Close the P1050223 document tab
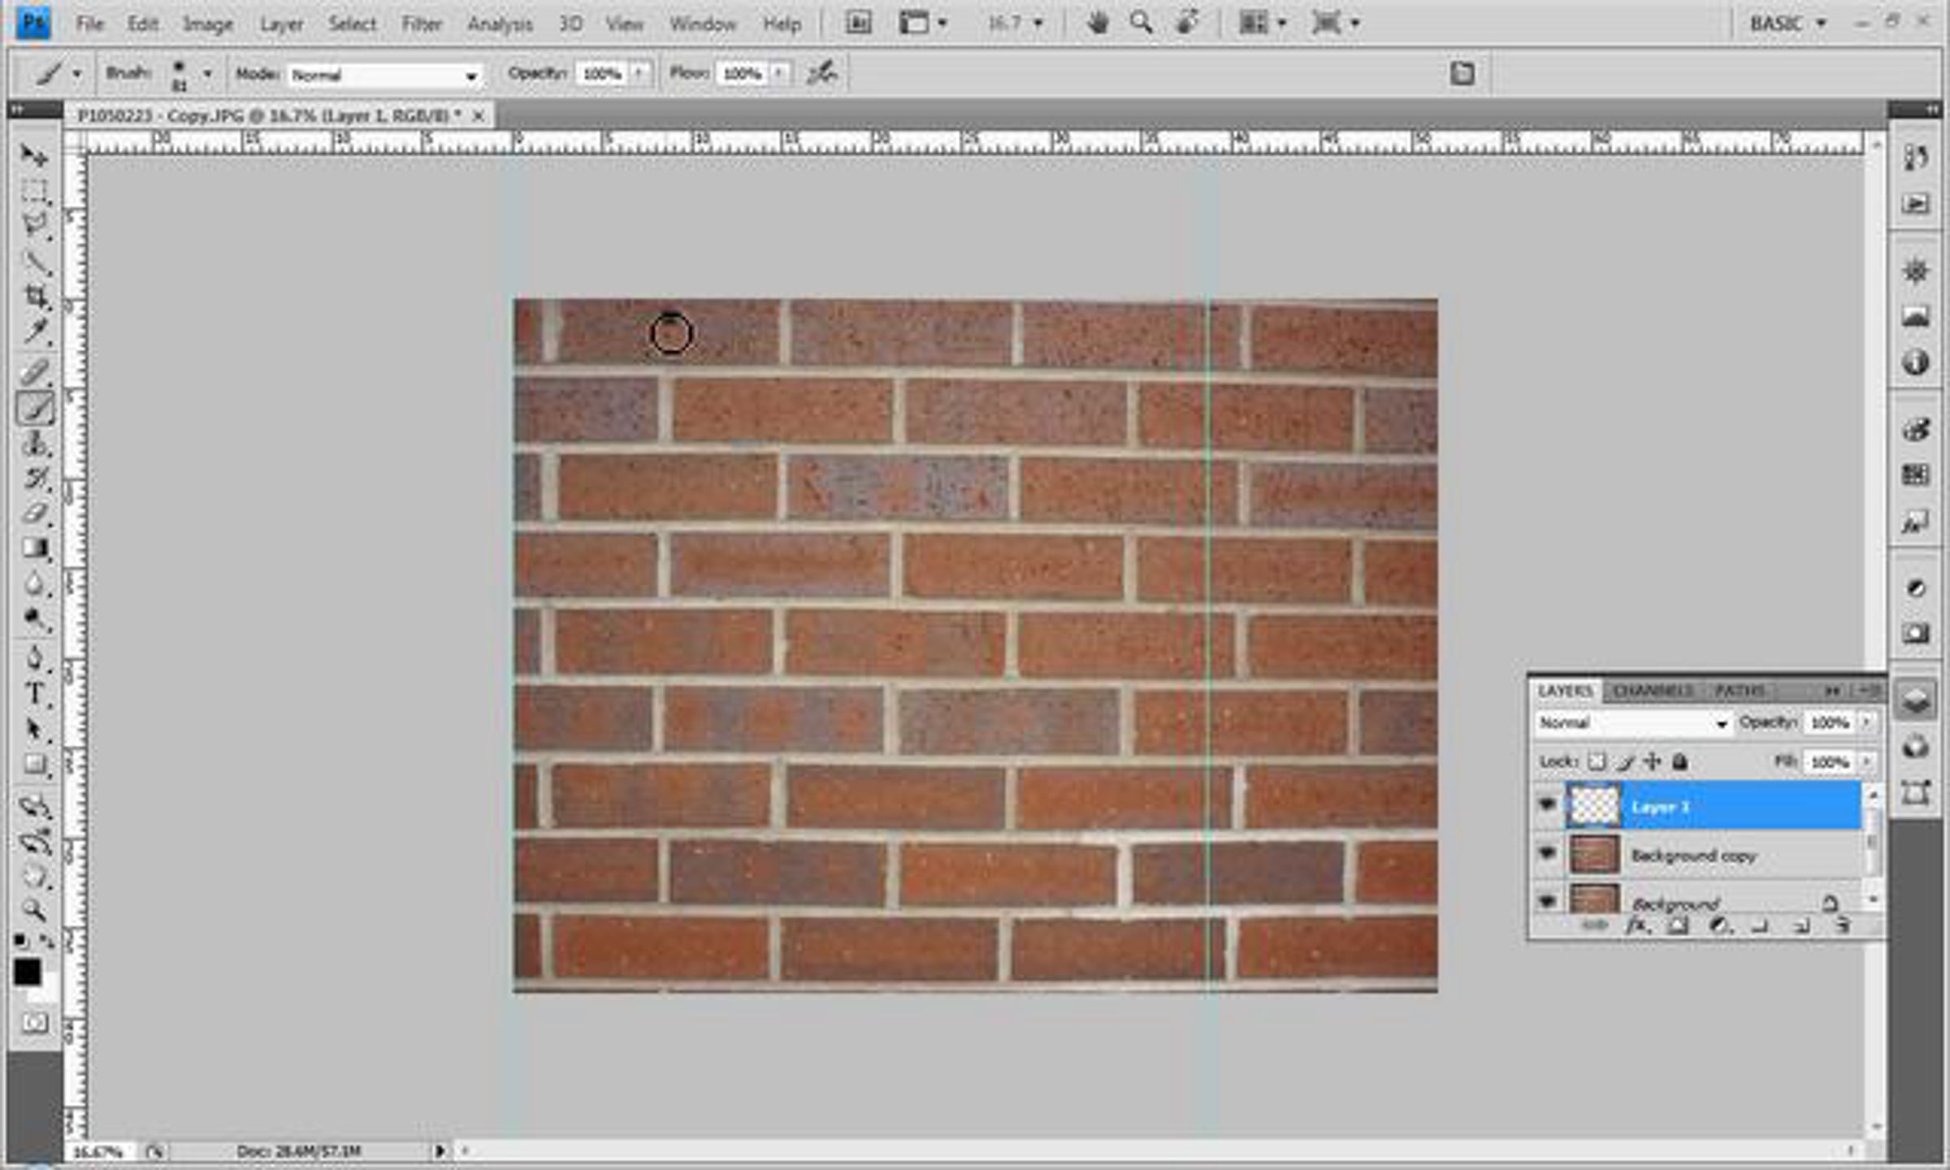This screenshot has width=1950, height=1170. [x=479, y=116]
